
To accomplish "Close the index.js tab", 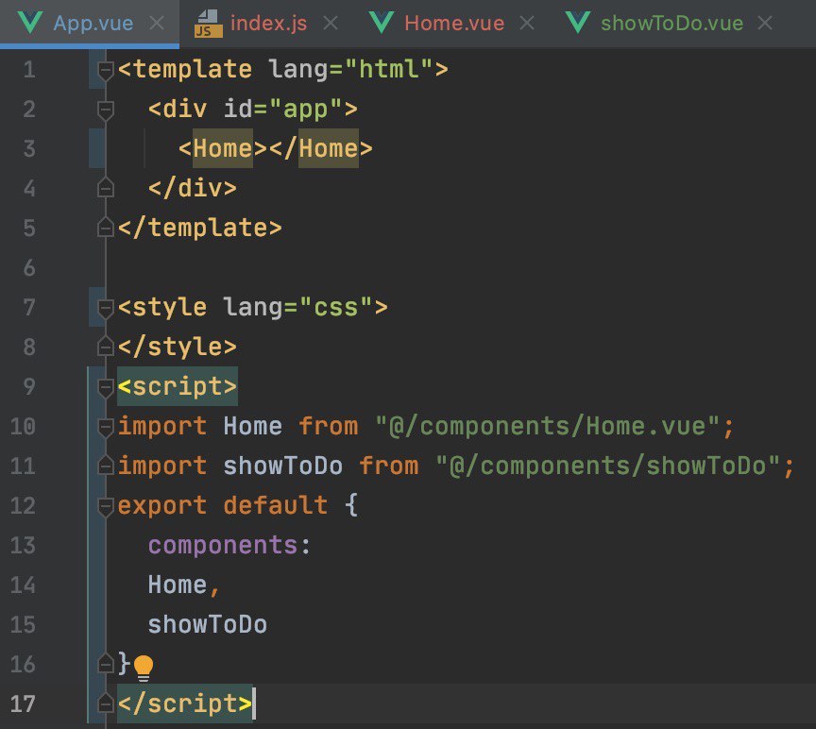I will 331,23.
